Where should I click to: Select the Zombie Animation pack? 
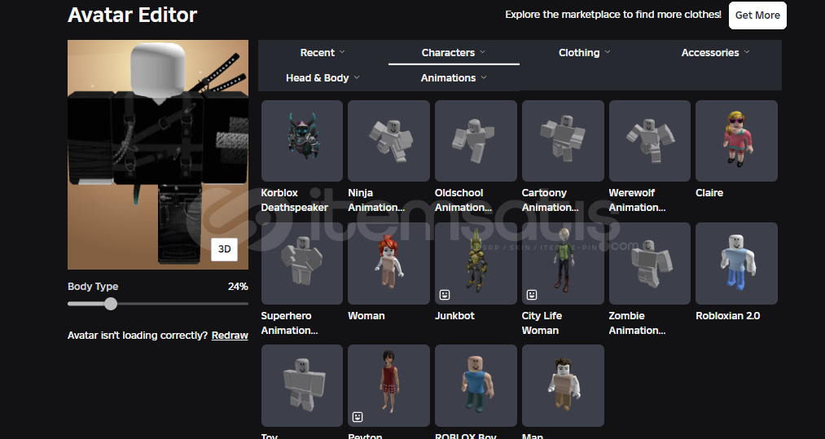pyautogui.click(x=649, y=263)
